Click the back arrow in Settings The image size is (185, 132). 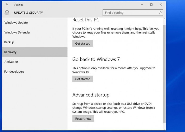tap(7, 4)
